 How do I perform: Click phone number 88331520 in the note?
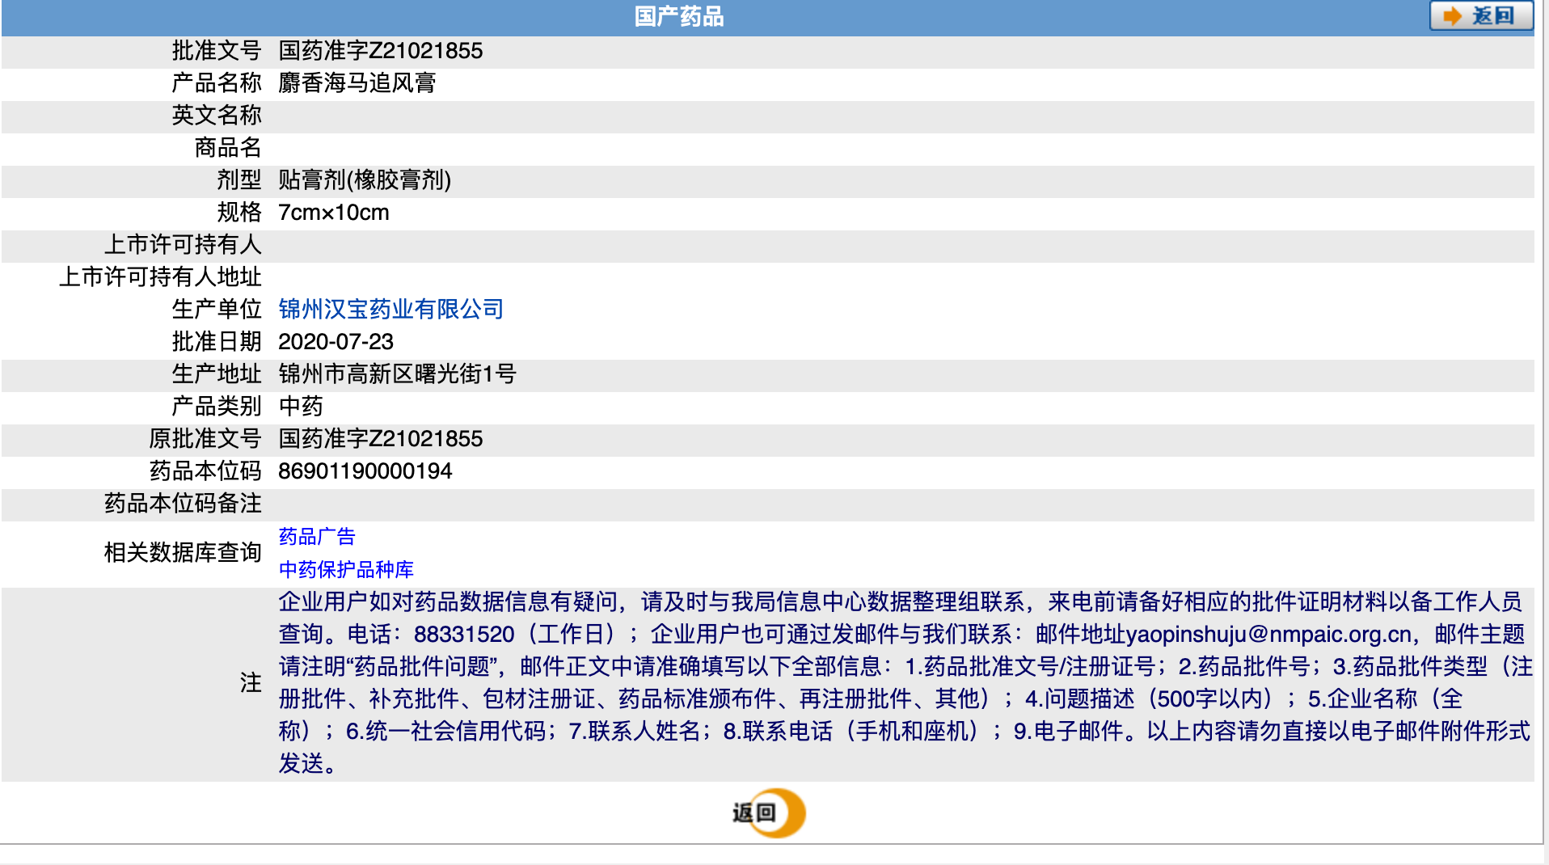[464, 635]
